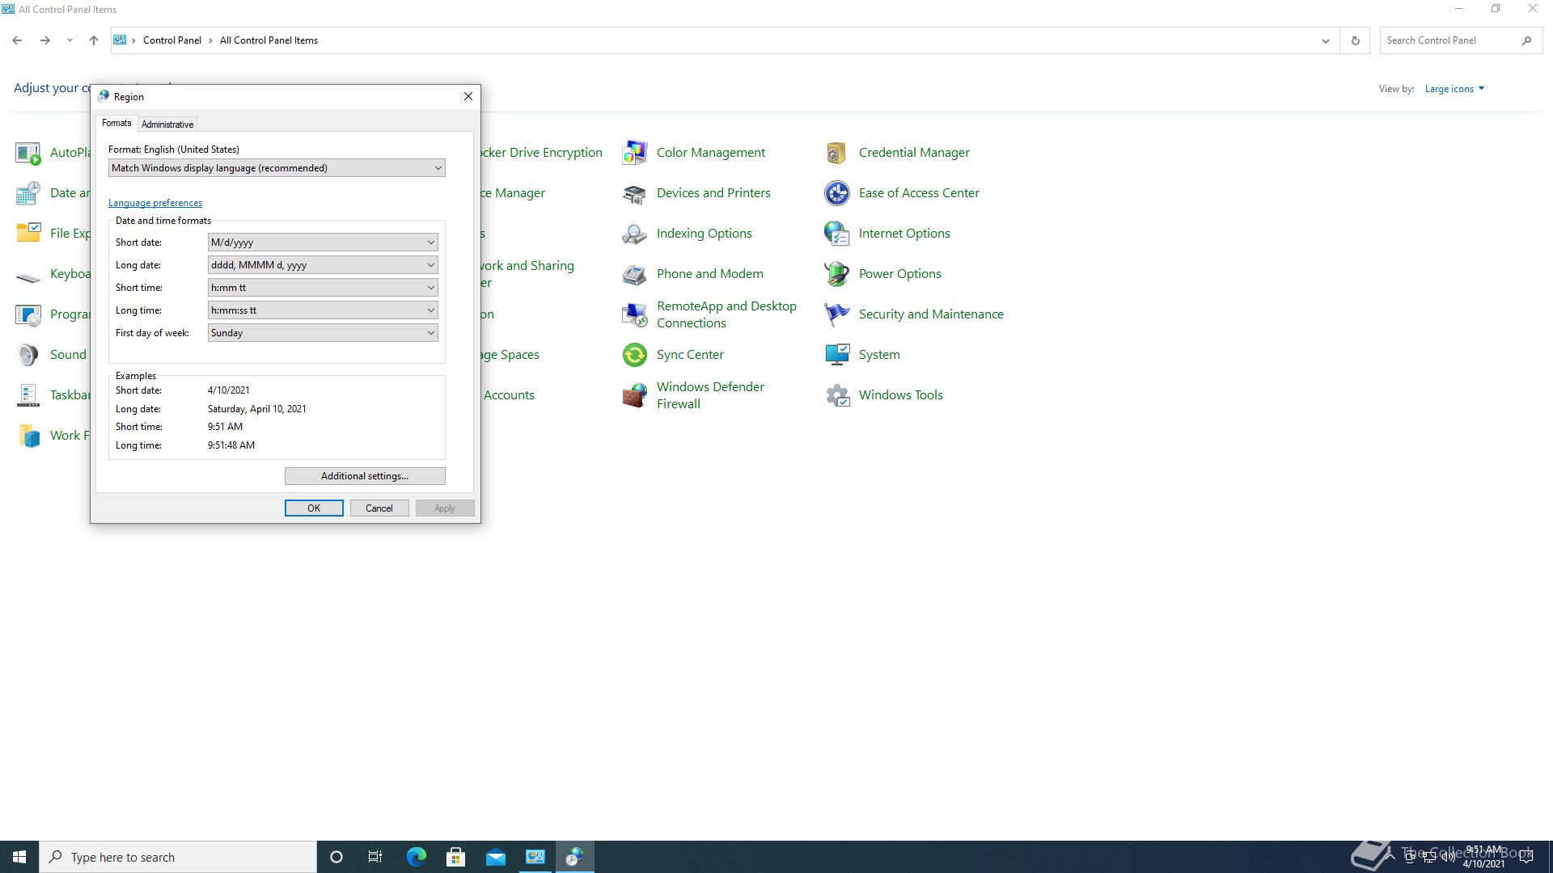Open the Large icons view dropdown
1553x873 pixels.
pos(1454,89)
